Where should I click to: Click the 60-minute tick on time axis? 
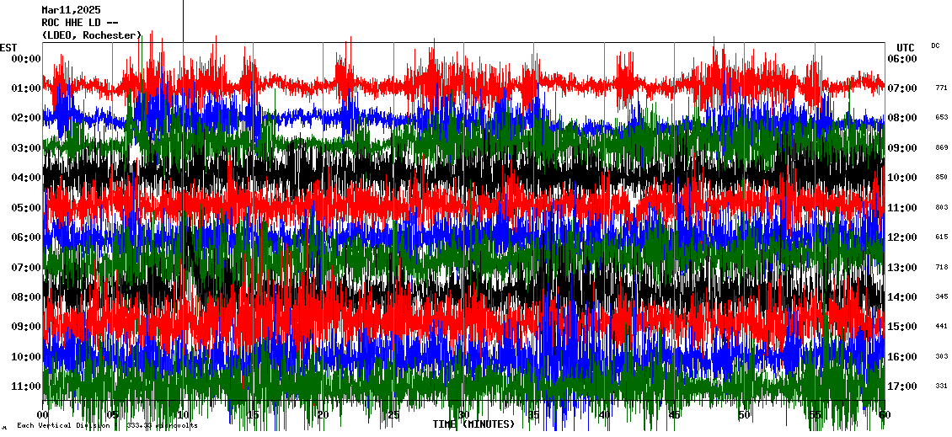click(x=884, y=415)
